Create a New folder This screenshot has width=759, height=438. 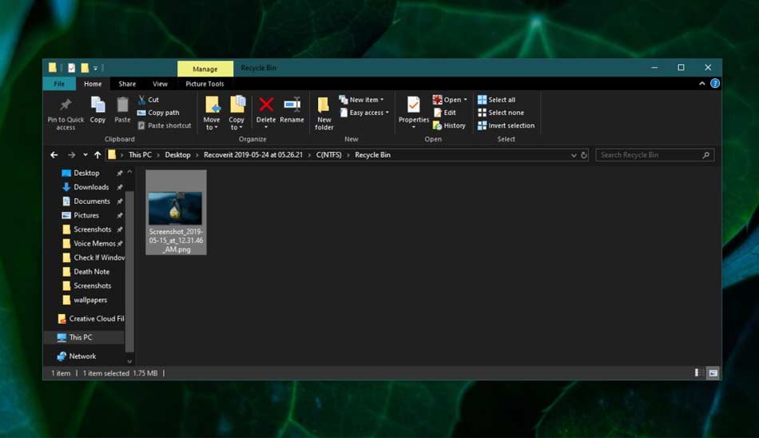pyautogui.click(x=324, y=113)
